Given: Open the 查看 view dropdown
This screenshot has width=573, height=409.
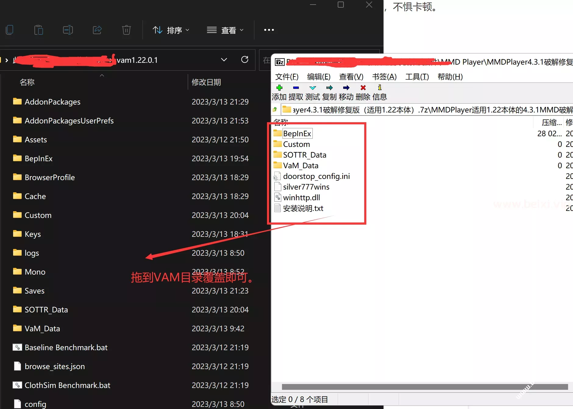Looking at the screenshot, I should pyautogui.click(x=225, y=30).
